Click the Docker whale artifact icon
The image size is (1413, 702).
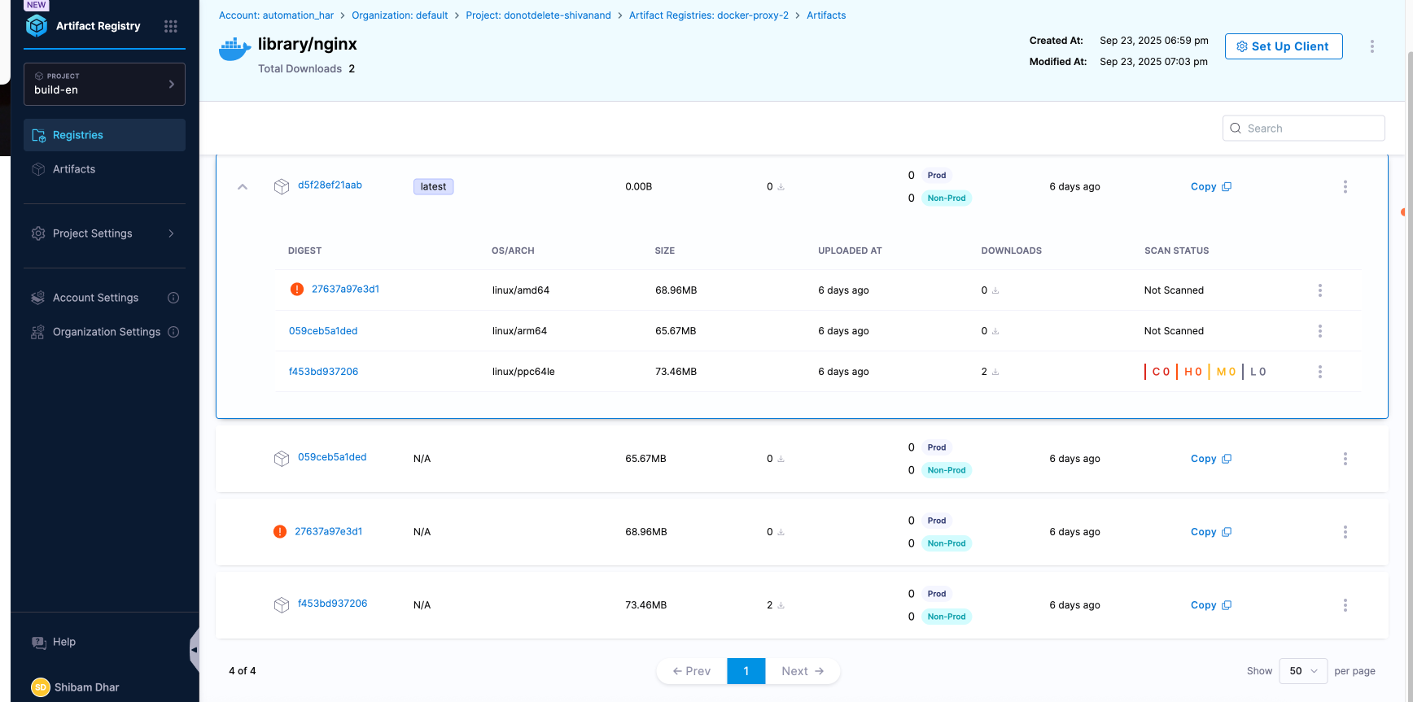coord(234,50)
